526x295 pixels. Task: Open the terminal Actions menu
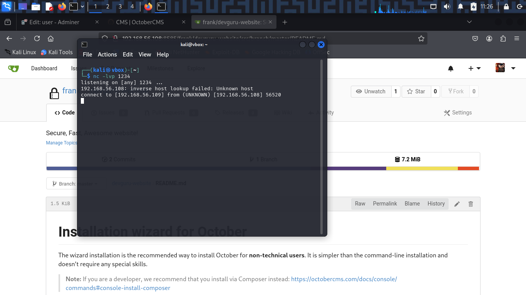[107, 55]
